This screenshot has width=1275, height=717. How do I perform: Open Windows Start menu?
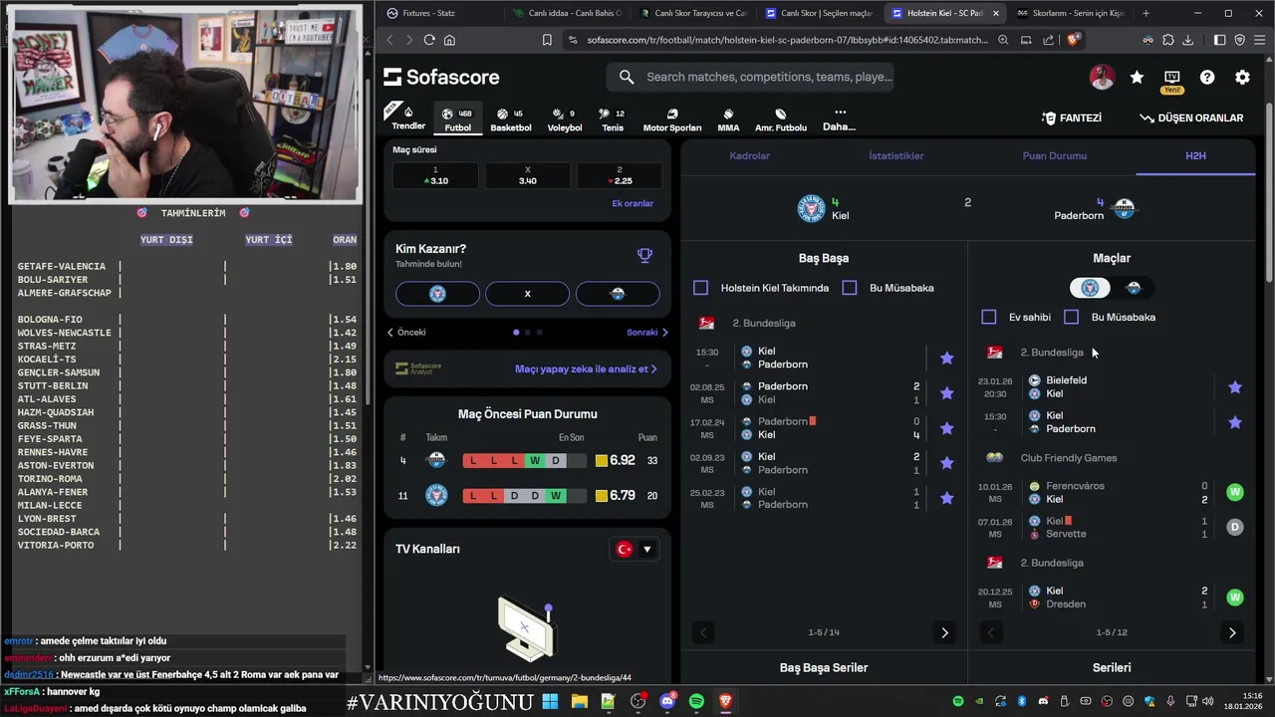pyautogui.click(x=550, y=701)
